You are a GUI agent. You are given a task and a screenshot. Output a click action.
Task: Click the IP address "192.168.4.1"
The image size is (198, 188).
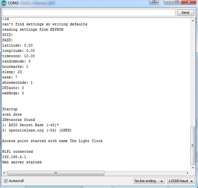pyautogui.click(x=14, y=157)
